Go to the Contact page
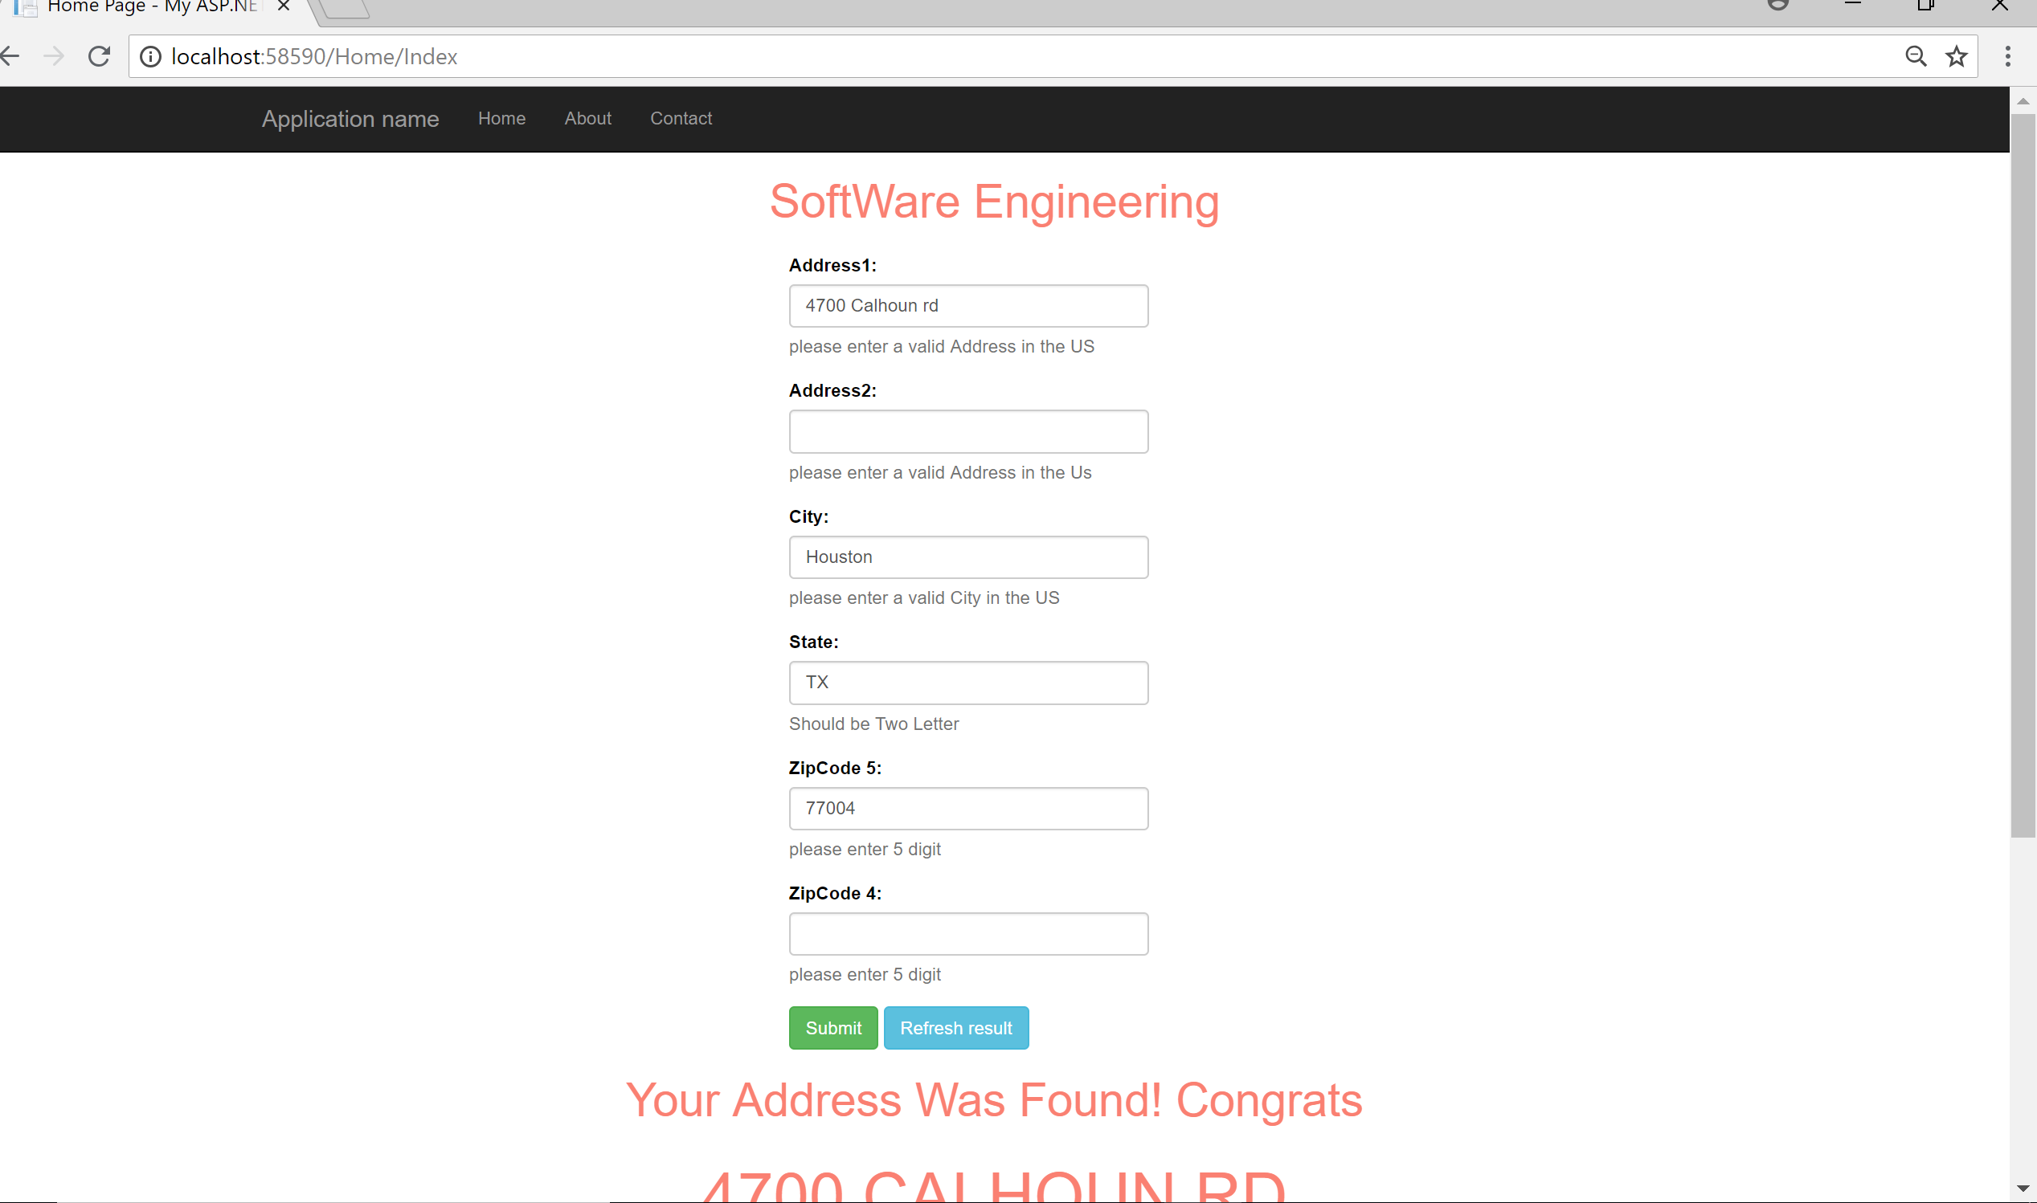This screenshot has height=1203, width=2037. pos(681,118)
